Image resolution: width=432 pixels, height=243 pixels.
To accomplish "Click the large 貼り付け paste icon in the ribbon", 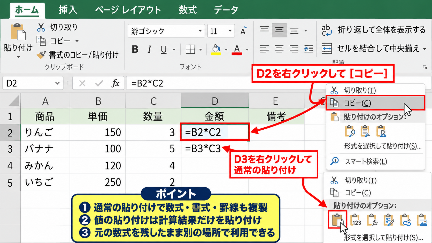I will pos(18,32).
